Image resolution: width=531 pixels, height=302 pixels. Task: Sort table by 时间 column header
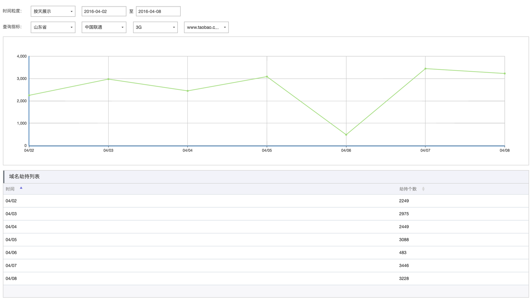[10, 189]
